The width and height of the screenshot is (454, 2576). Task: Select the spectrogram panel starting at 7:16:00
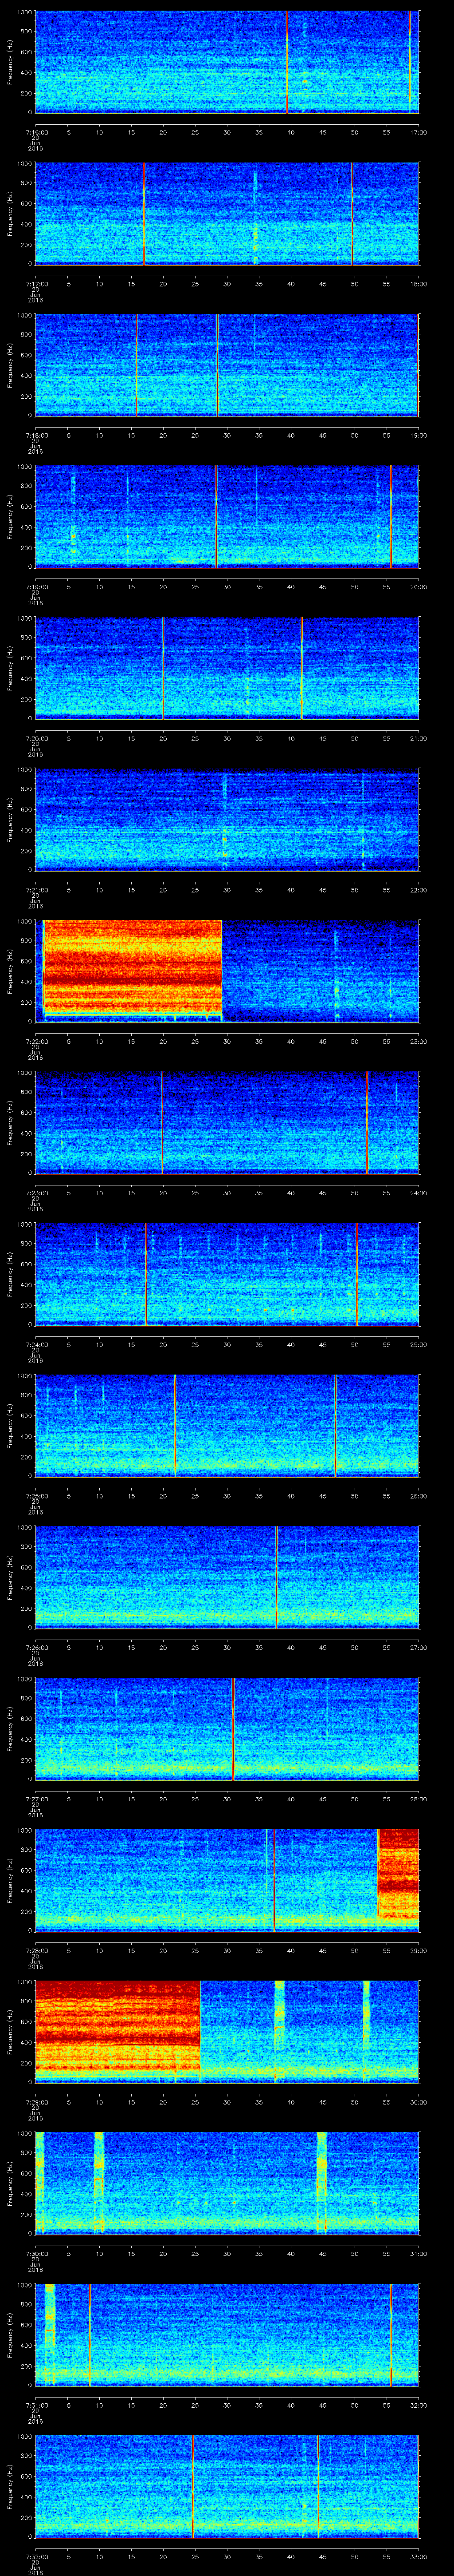tap(227, 62)
